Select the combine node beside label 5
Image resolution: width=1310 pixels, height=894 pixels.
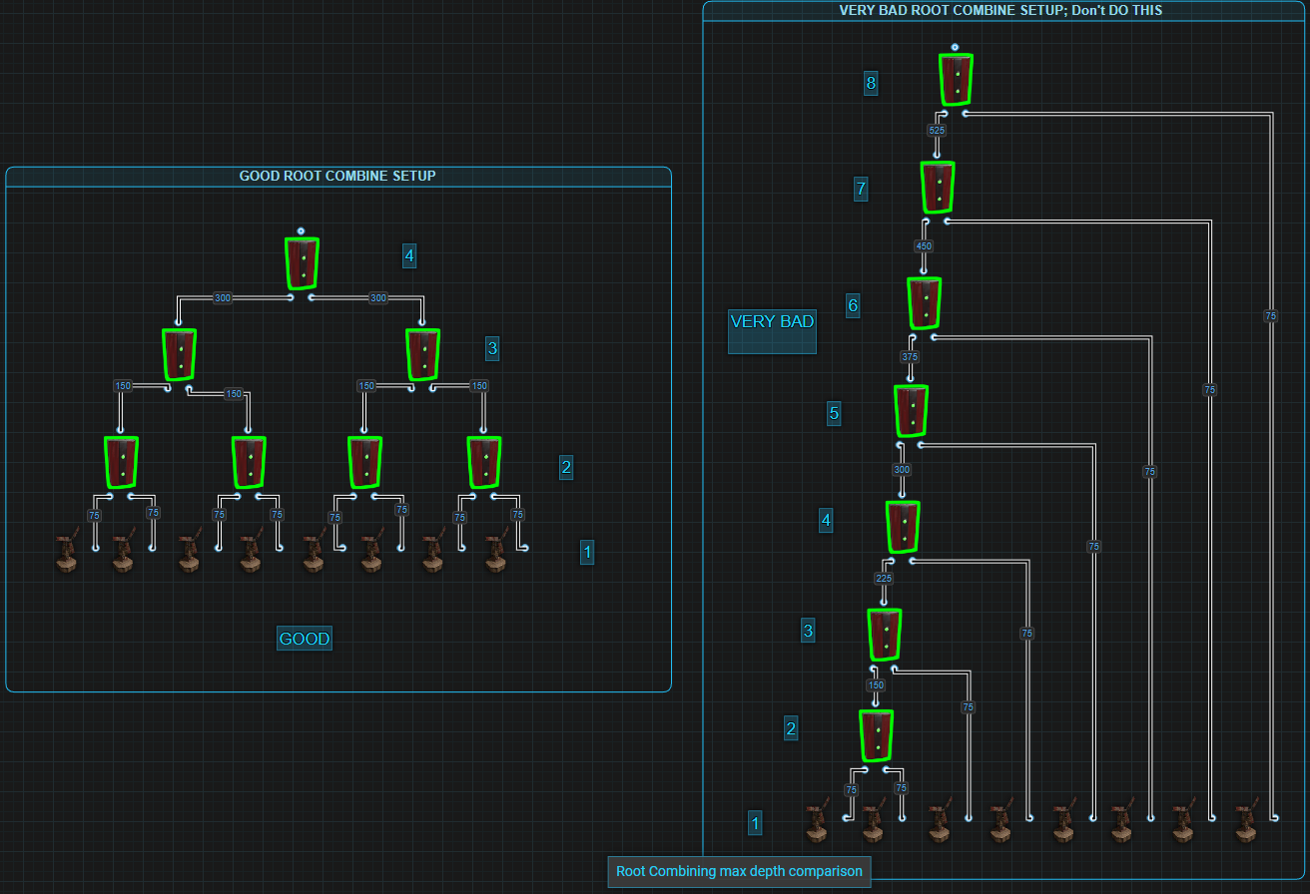911,410
